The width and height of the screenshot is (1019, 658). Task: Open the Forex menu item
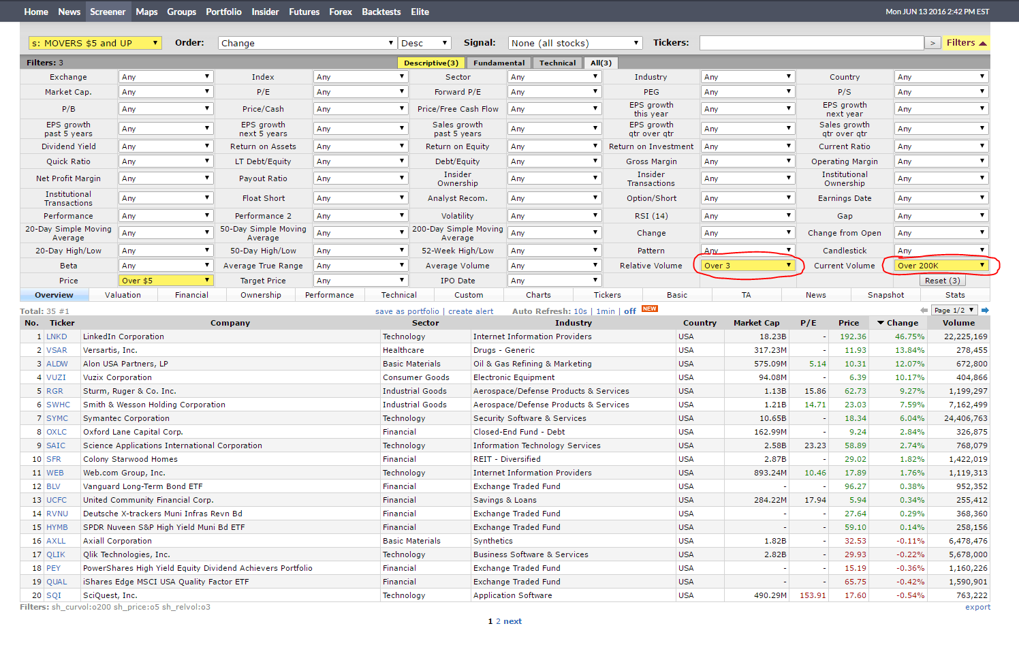coord(341,12)
